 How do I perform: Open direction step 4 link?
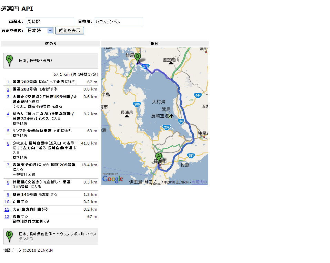pyautogui.click(x=8, y=114)
